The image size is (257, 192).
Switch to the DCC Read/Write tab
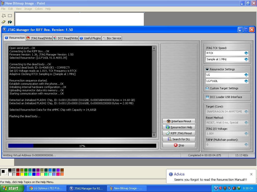(66, 38)
